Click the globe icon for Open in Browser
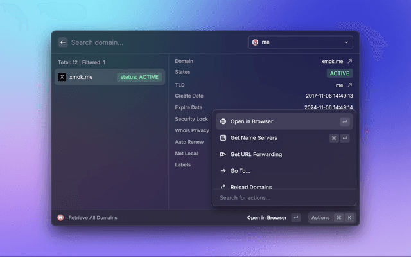Screen dimensions: 411x257 coord(222,121)
